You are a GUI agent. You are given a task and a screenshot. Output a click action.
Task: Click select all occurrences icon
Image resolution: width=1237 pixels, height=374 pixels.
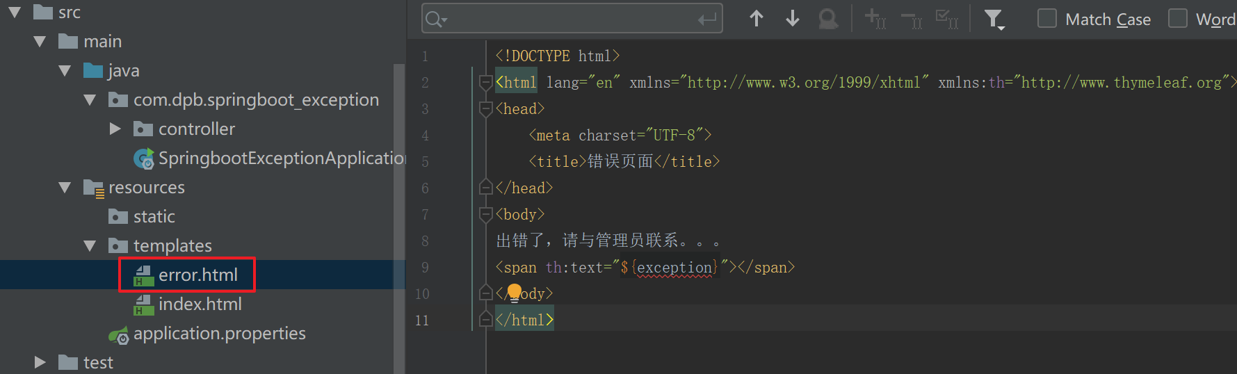point(947,19)
